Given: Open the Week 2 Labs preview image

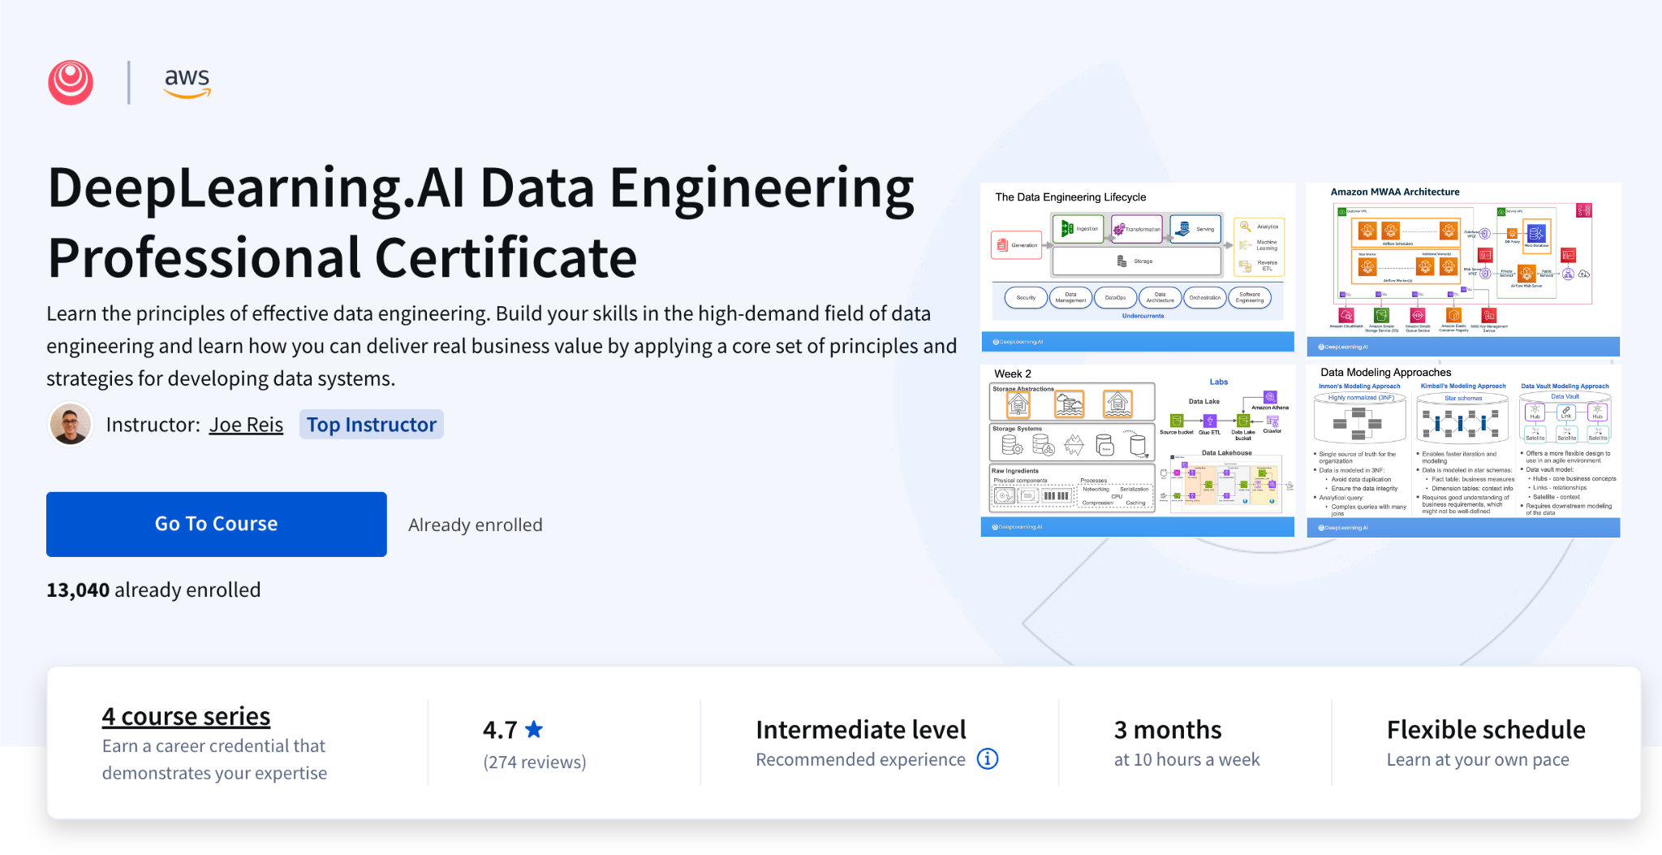Looking at the screenshot, I should point(1138,448).
